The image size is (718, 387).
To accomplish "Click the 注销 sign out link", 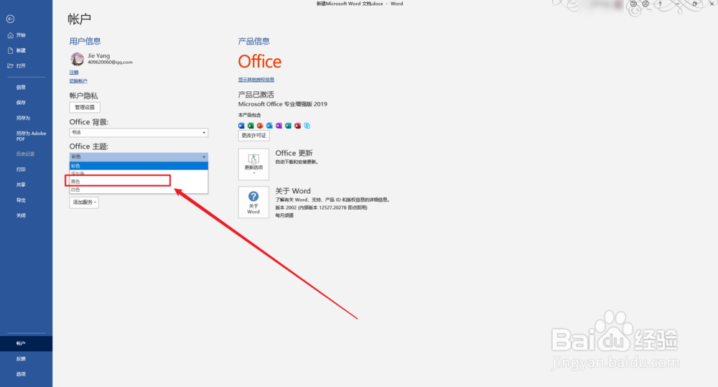I will (x=74, y=72).
